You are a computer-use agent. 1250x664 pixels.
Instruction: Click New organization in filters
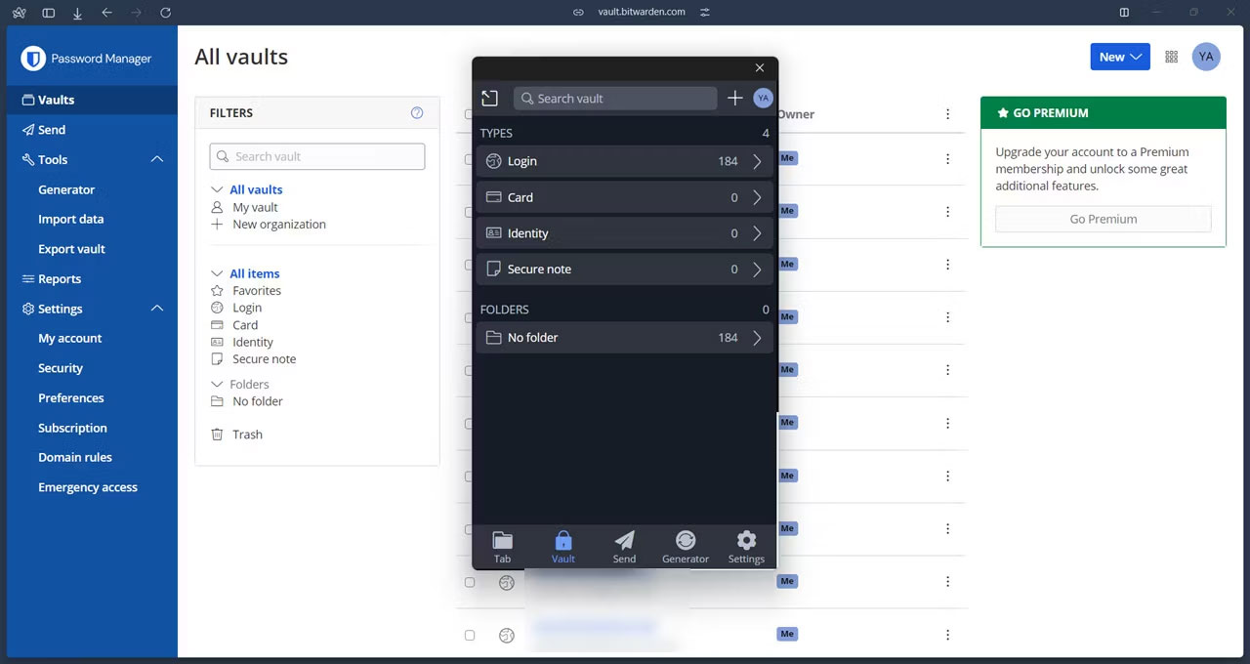[279, 225]
